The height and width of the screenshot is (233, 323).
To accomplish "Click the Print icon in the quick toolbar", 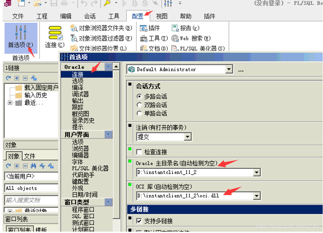I will pos(64,3).
